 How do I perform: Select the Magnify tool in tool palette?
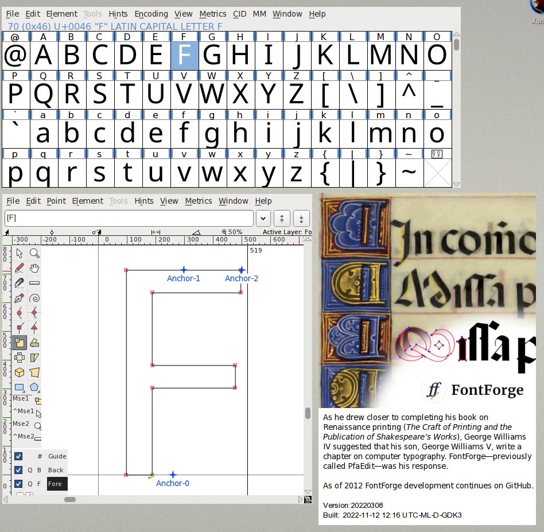(34, 253)
